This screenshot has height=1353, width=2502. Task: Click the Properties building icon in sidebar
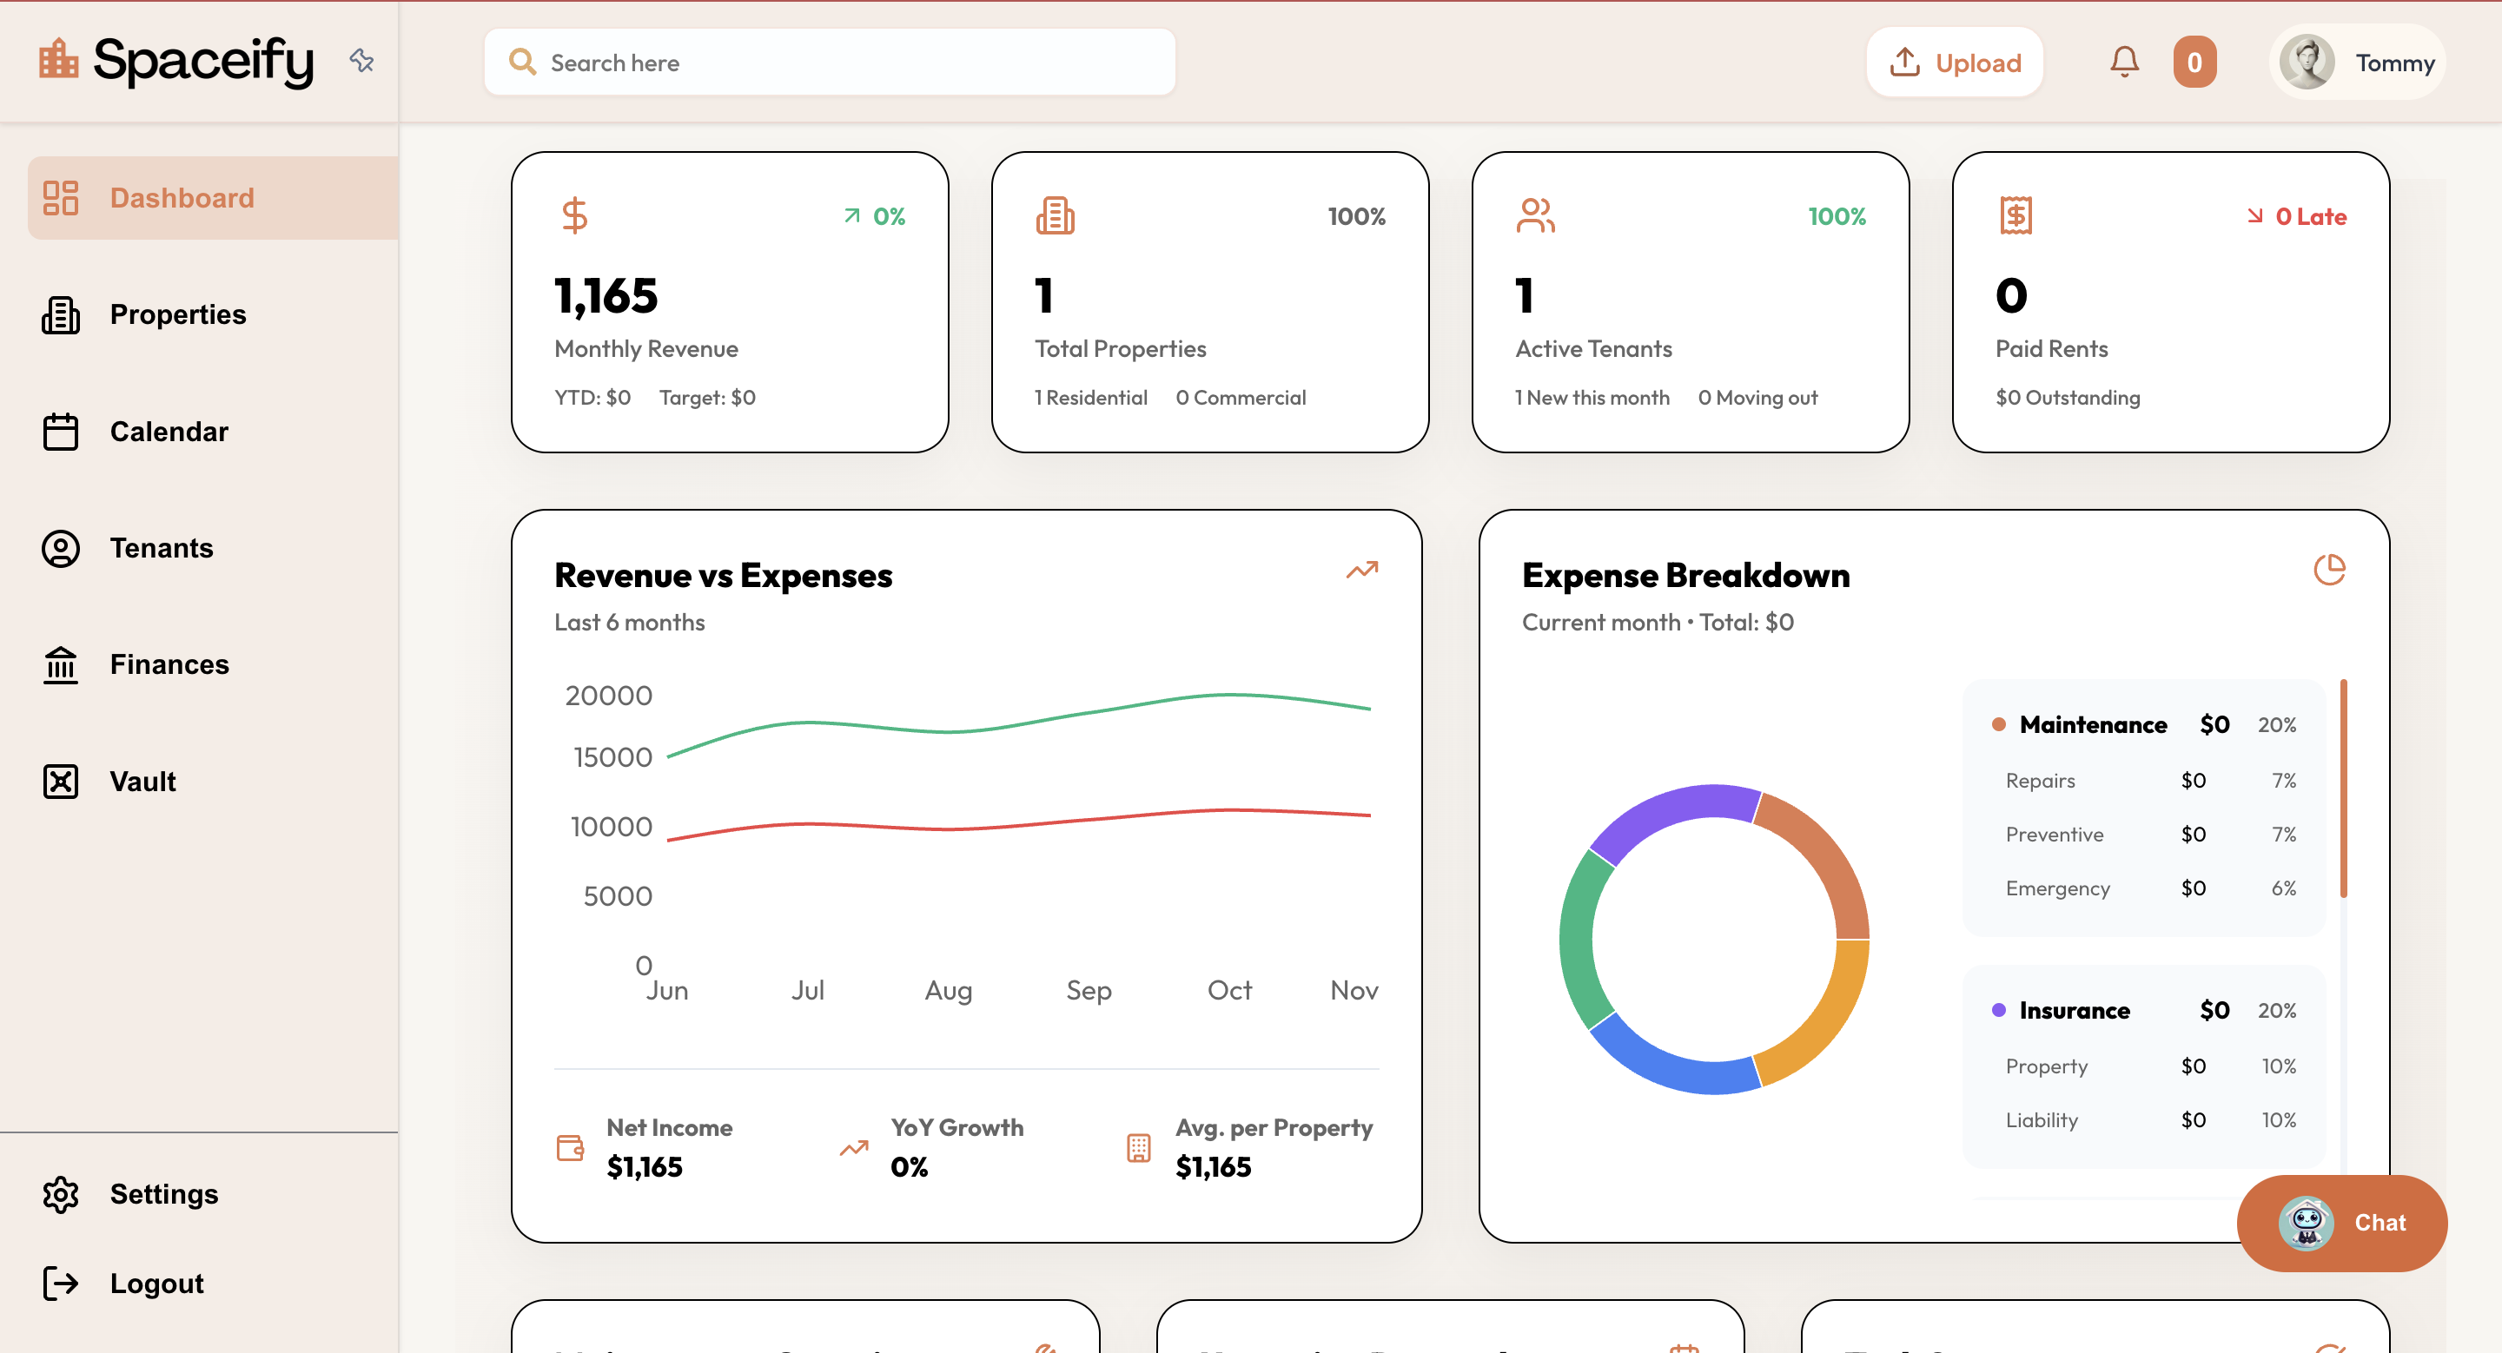(x=60, y=315)
